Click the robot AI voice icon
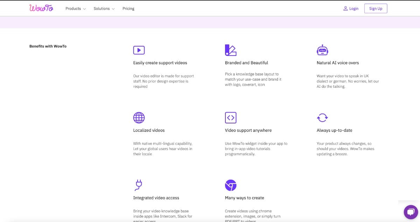This screenshot has height=222, width=420. 322,50
